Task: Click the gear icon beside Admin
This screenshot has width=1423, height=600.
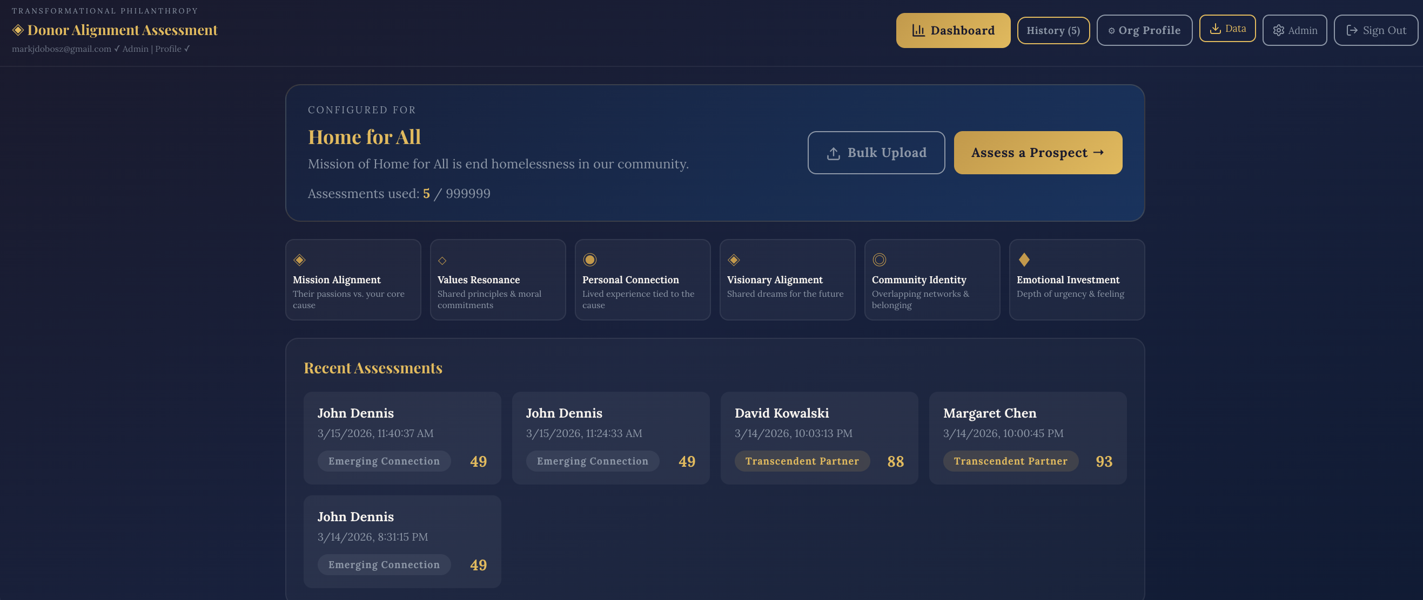Action: tap(1278, 30)
